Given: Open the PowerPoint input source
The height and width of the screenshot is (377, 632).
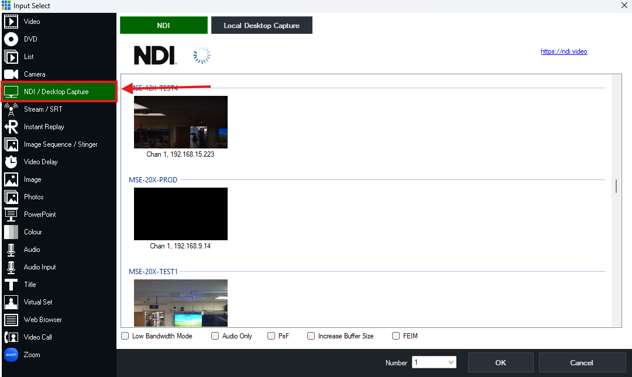Looking at the screenshot, I should [44, 215].
